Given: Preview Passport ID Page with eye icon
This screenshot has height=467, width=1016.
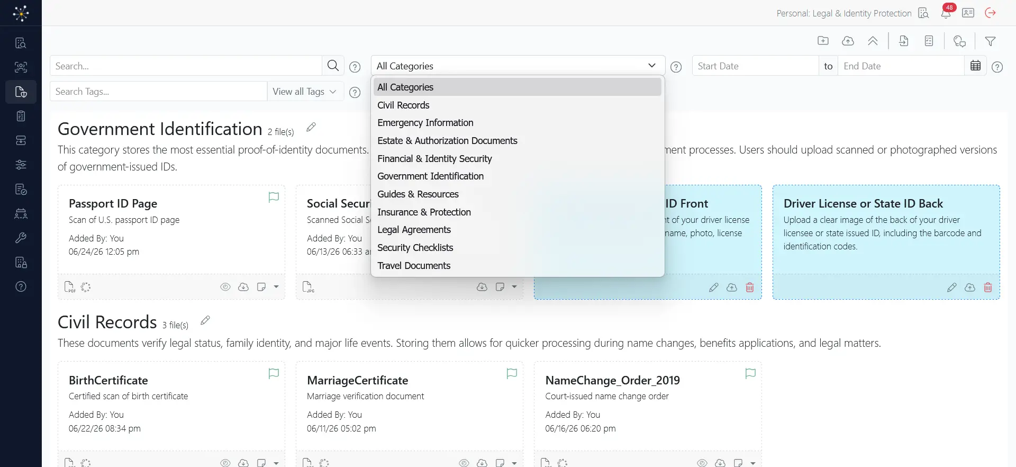Looking at the screenshot, I should click(225, 287).
